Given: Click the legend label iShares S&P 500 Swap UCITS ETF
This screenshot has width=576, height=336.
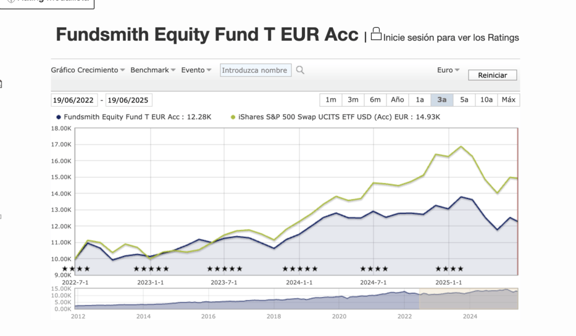Looking at the screenshot, I should (339, 117).
